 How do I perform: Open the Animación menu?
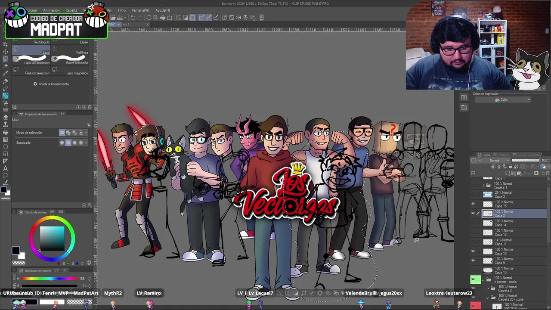[51, 10]
